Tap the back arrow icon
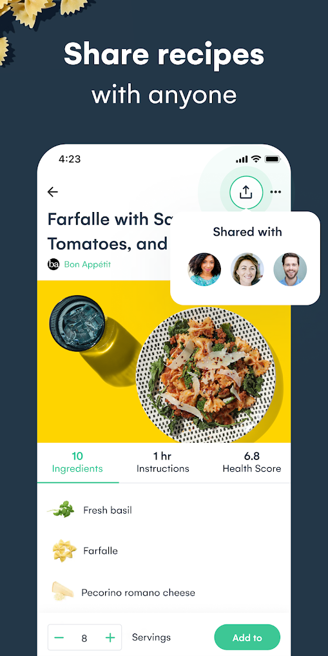 [53, 192]
